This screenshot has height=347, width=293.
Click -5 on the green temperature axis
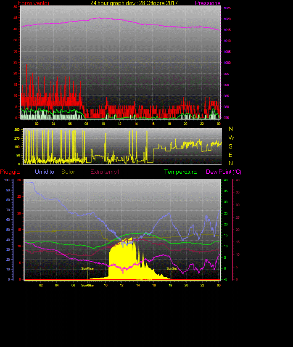click(225, 280)
